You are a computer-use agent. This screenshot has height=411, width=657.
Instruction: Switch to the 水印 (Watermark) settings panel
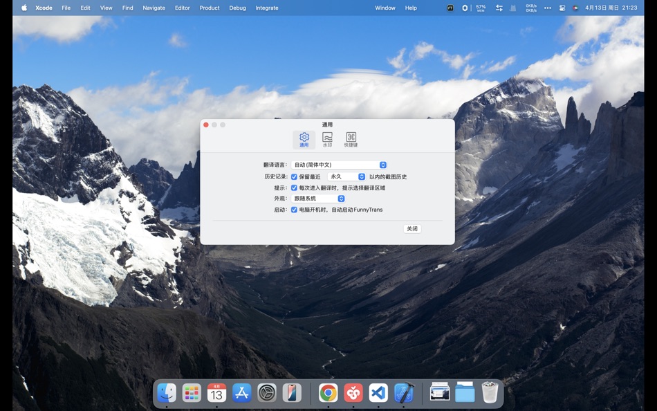326,139
